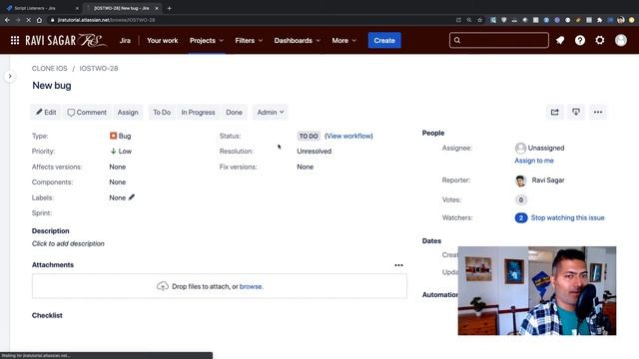Transition issue to To Do

click(x=162, y=112)
